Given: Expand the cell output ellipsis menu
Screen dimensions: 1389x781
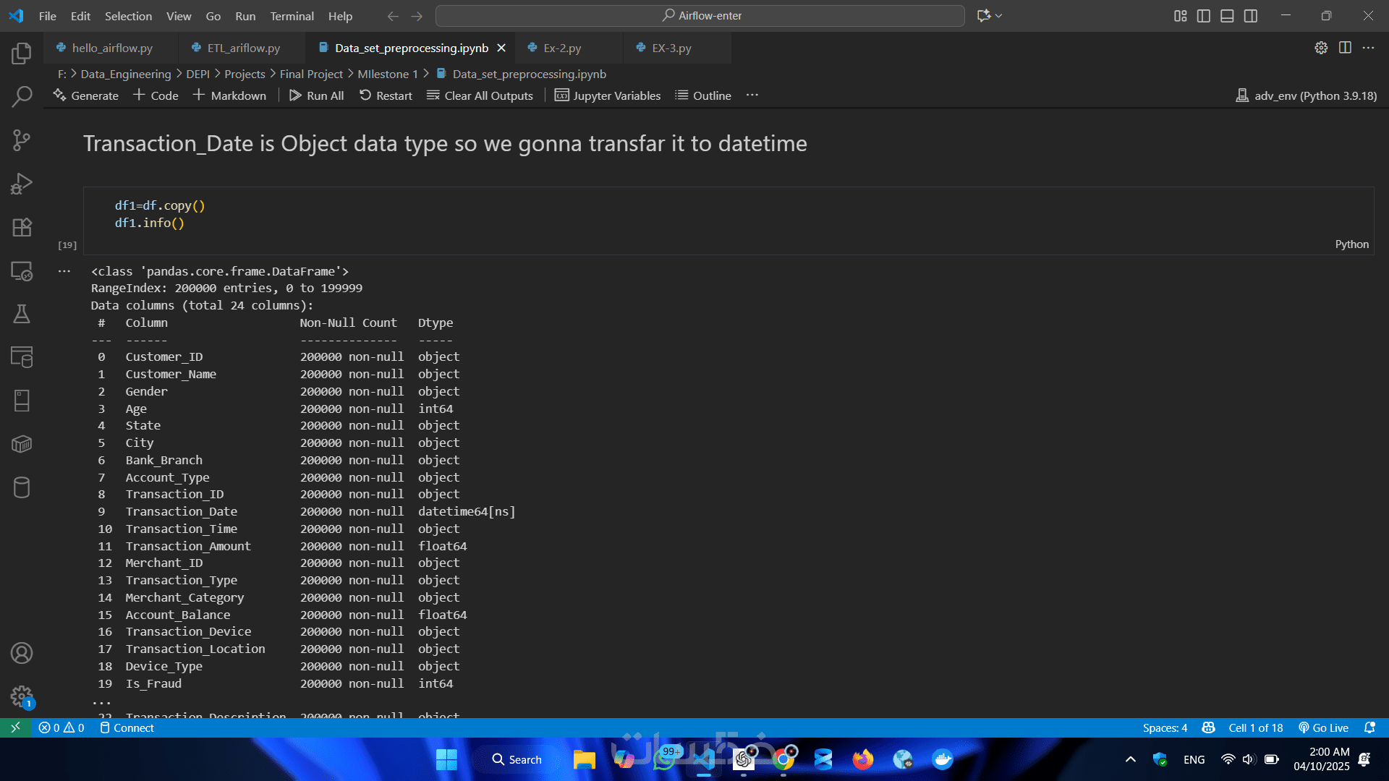Looking at the screenshot, I should point(64,271).
